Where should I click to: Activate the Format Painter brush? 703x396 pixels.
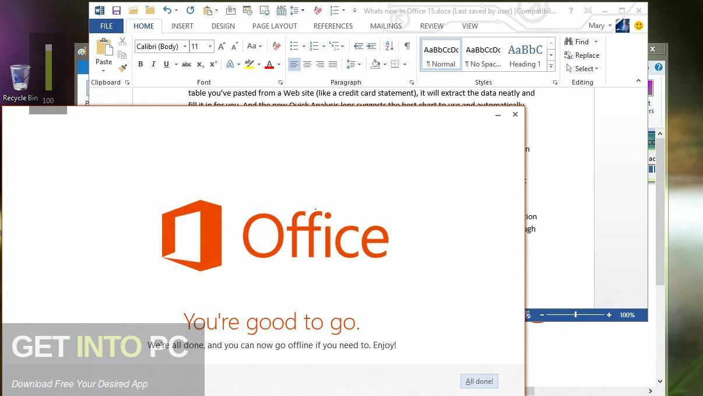[x=122, y=68]
